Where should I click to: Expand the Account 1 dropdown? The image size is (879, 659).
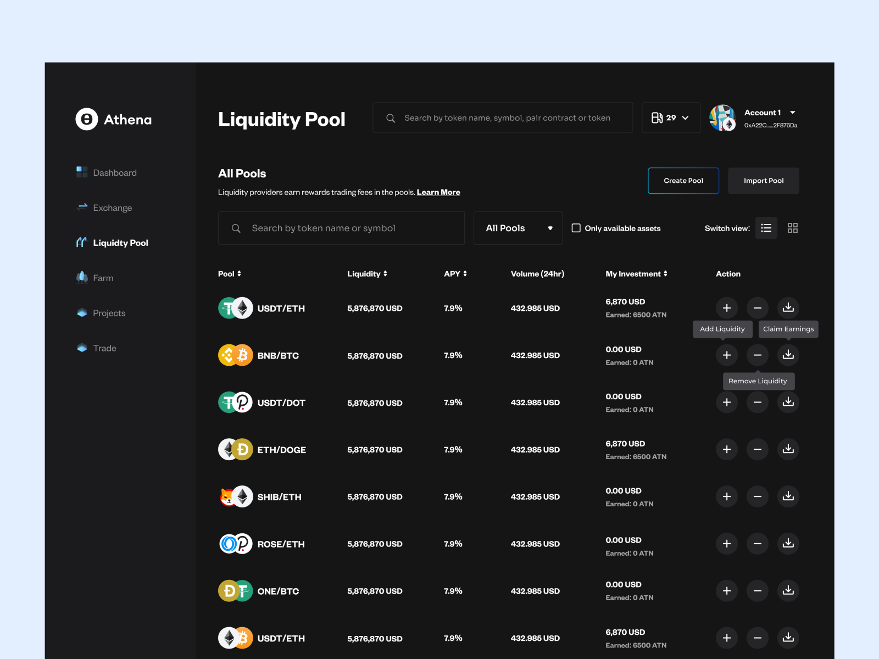[x=792, y=112]
